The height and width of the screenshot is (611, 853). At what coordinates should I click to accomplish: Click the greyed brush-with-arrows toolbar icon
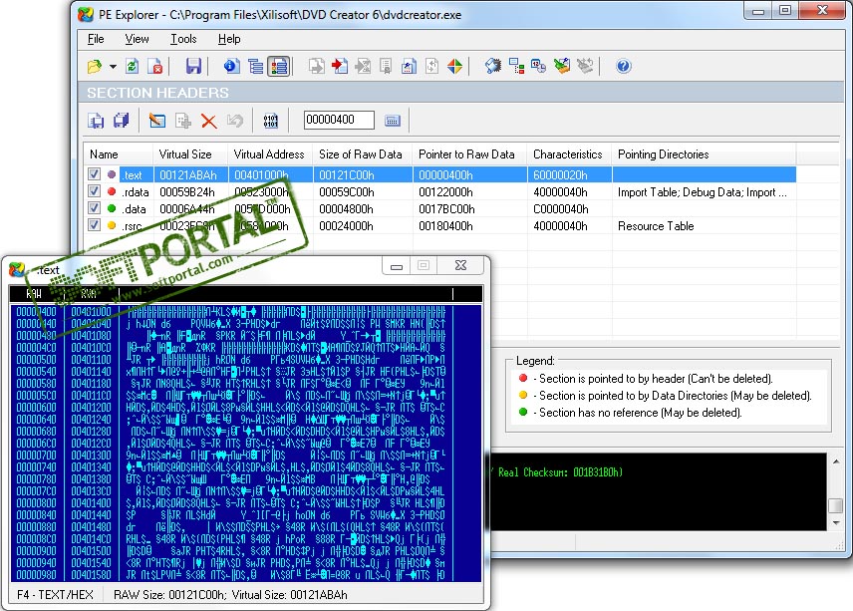585,67
